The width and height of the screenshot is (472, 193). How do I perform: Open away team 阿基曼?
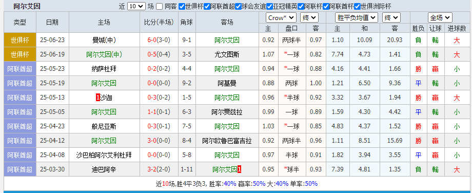(227, 83)
